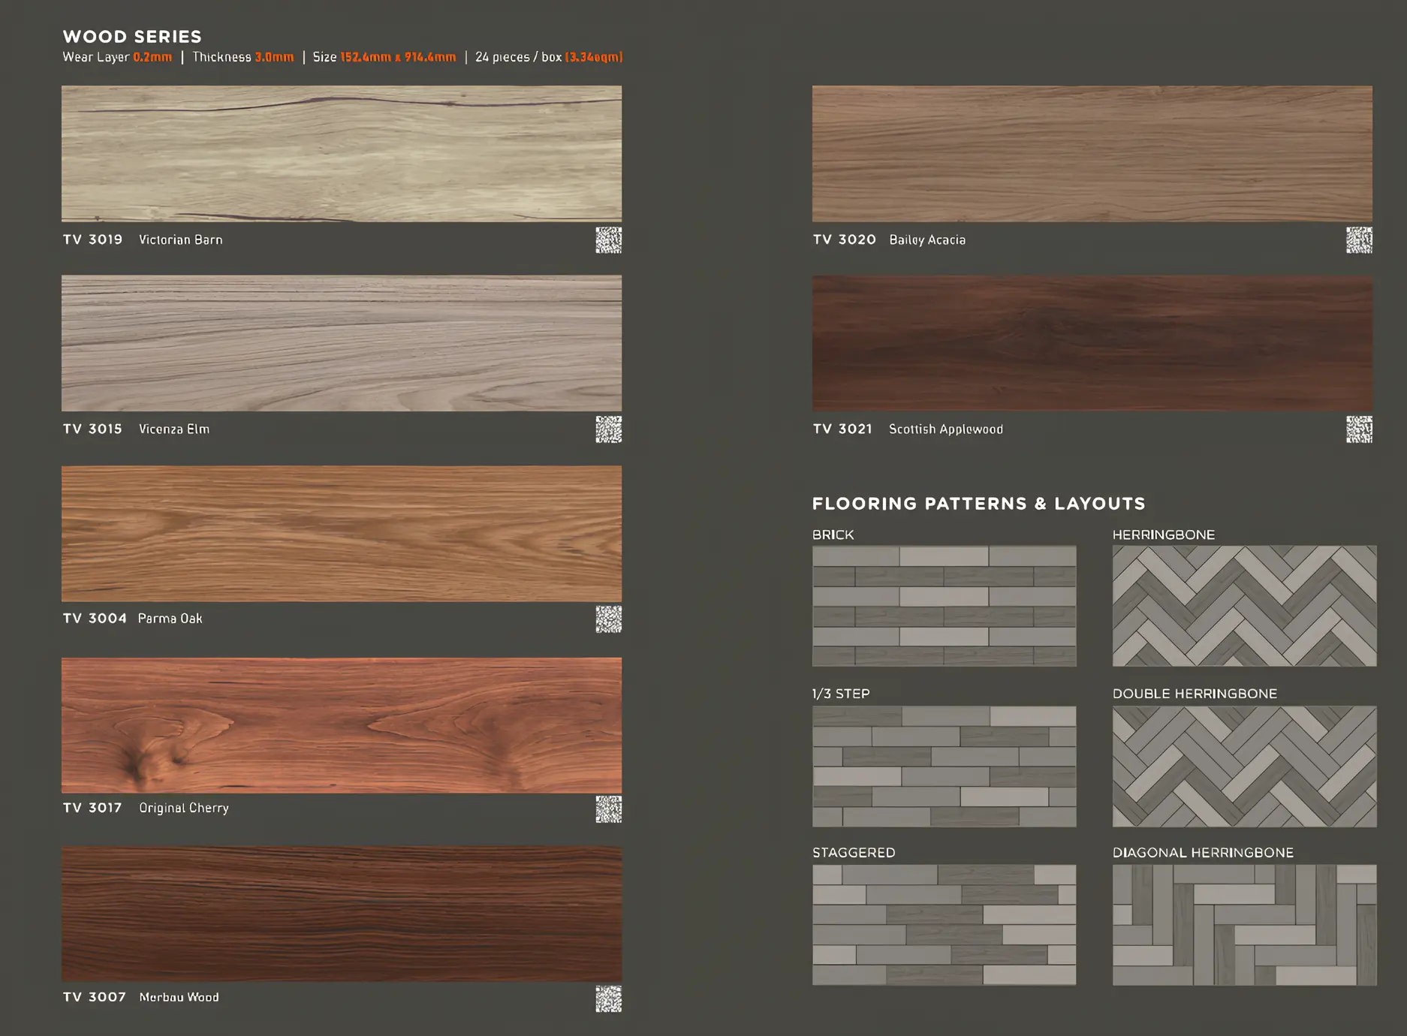Select the Staggered layout thumbnail
The height and width of the screenshot is (1036, 1407).
[944, 925]
